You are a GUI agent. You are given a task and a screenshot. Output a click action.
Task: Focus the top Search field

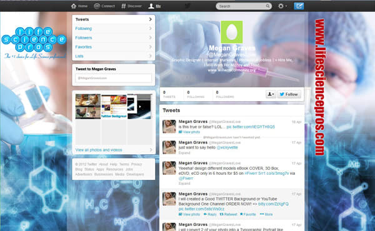coord(244,6)
